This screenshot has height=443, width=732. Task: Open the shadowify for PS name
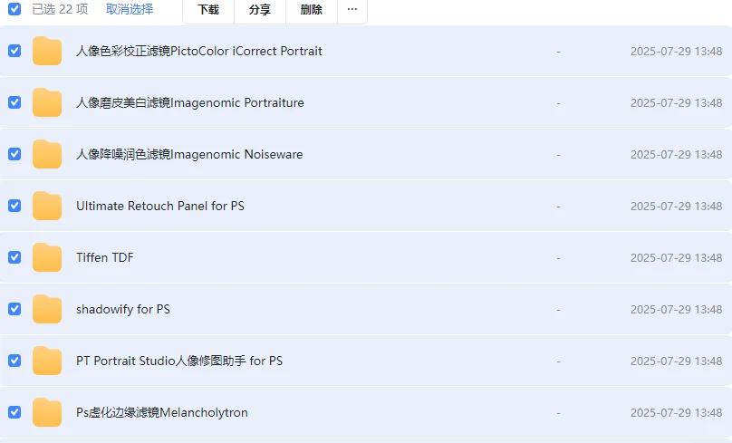click(123, 309)
